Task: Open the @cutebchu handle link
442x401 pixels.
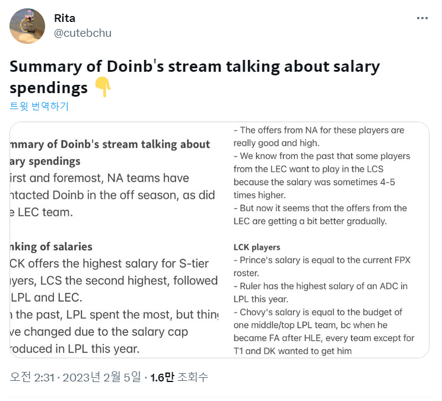Action: pyautogui.click(x=82, y=33)
